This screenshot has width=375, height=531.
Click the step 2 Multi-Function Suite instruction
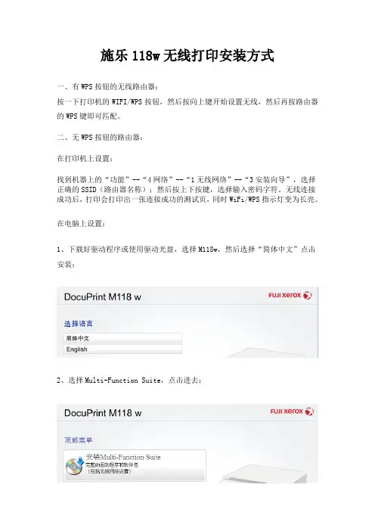click(x=129, y=380)
